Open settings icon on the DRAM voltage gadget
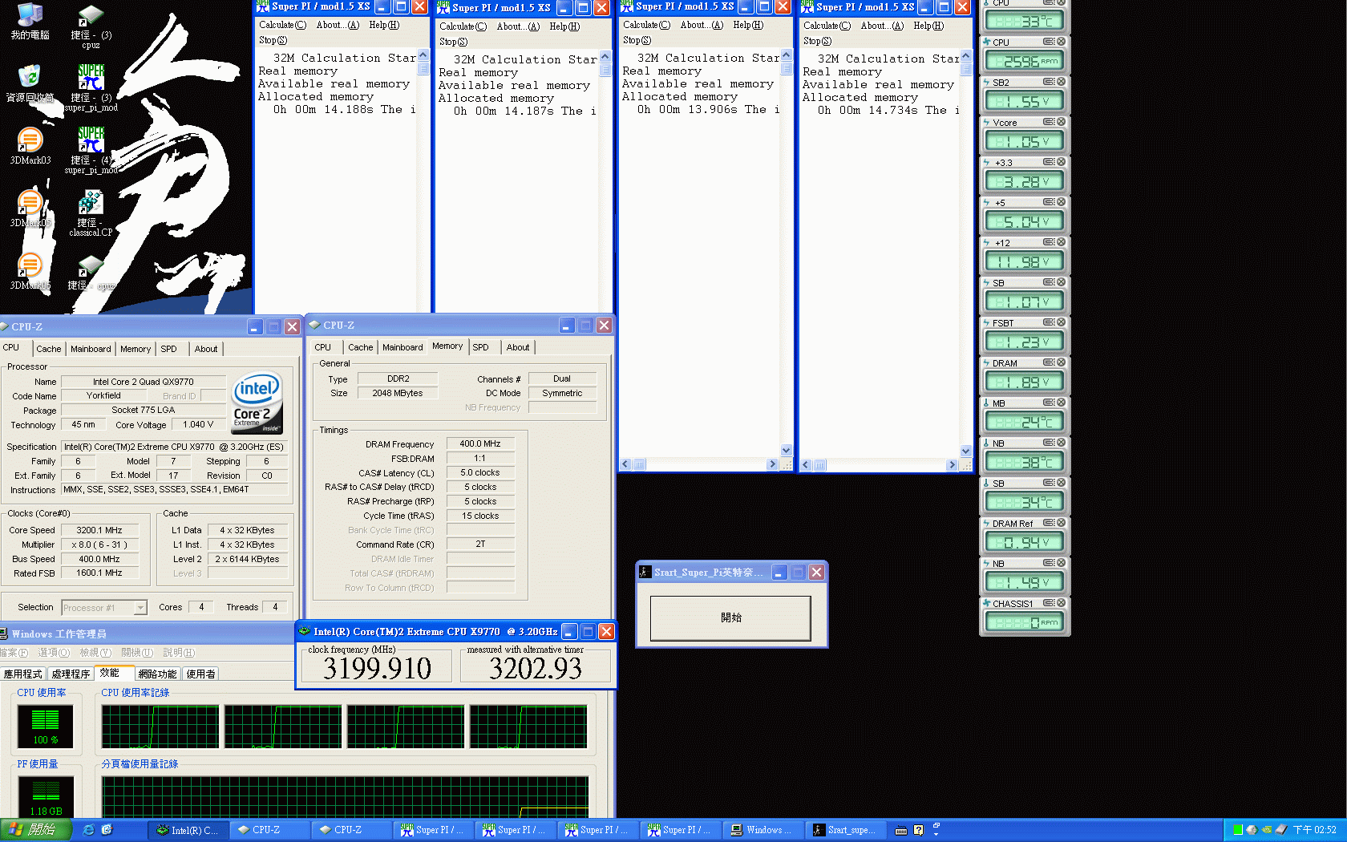 (1048, 362)
